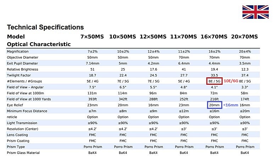Select the 12×50MS model column header
The image size is (273, 161).
point(153,37)
